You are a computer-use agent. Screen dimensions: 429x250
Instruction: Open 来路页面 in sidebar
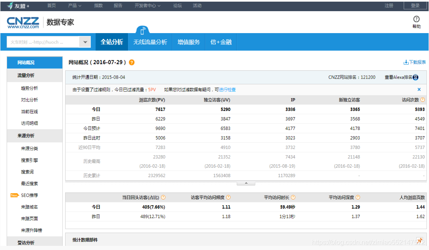click(x=29, y=219)
